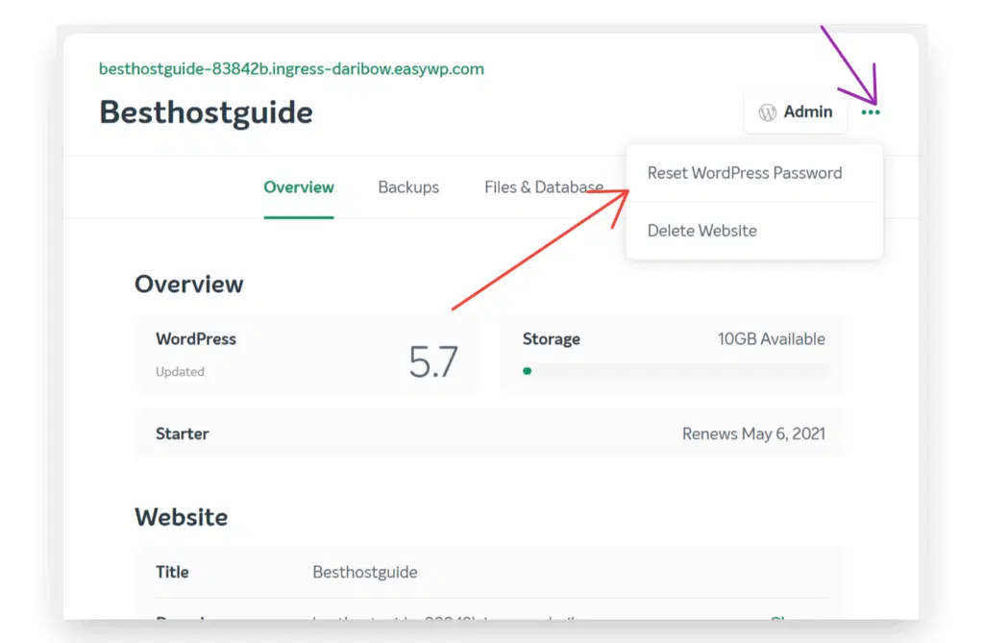The height and width of the screenshot is (643, 984).
Task: Click the Overview section heading
Action: 189,284
